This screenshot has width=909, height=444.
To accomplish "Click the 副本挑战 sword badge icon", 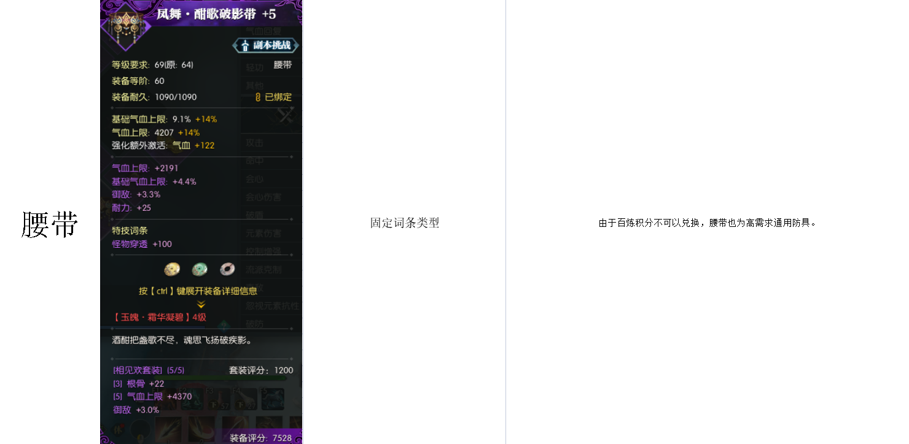I will [x=246, y=45].
